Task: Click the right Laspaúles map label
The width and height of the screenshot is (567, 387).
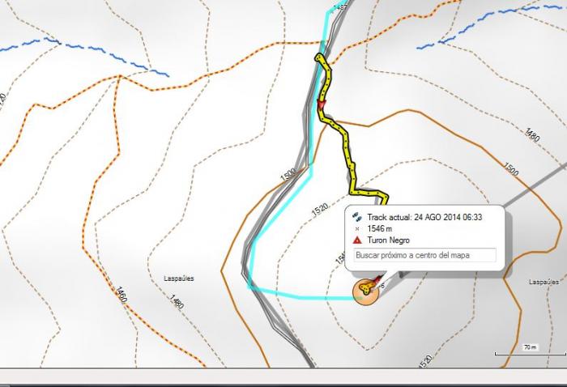Action: tap(544, 282)
